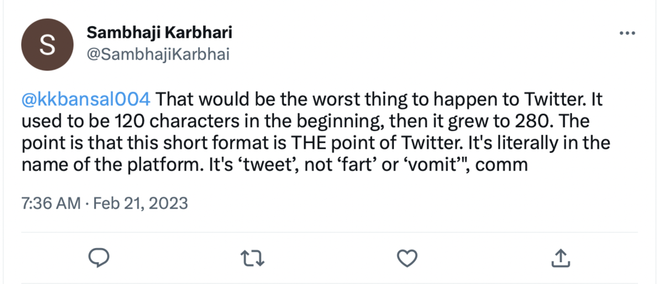
Task: Like the tweet with the heart icon
Action: click(405, 258)
